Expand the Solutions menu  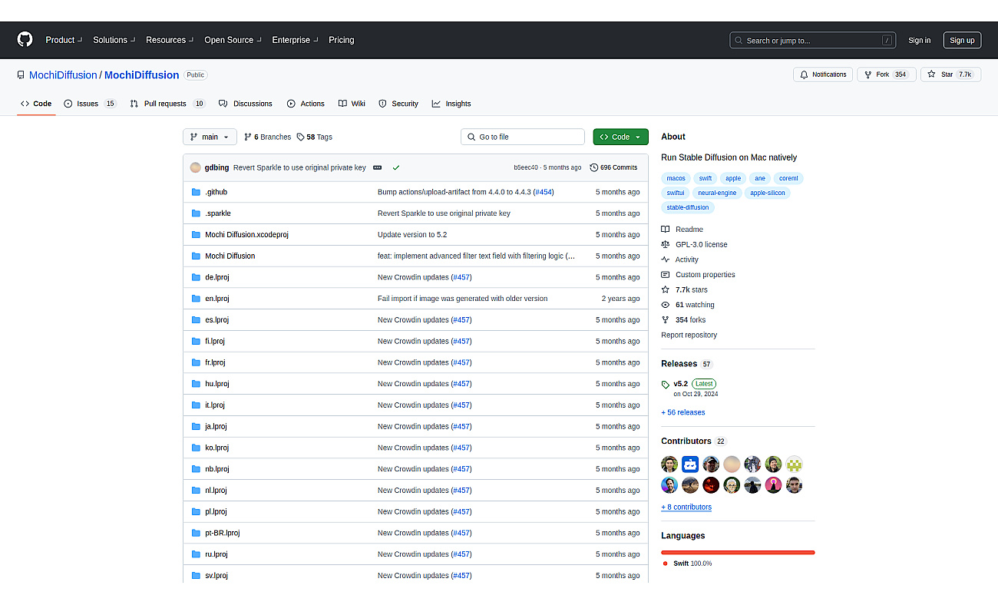click(114, 40)
